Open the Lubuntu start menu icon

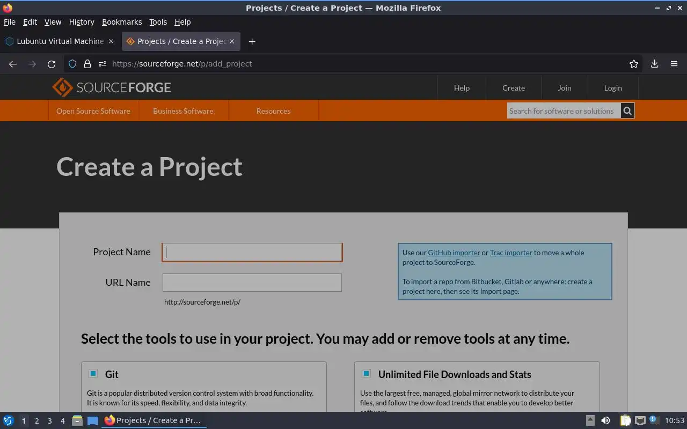click(x=9, y=420)
